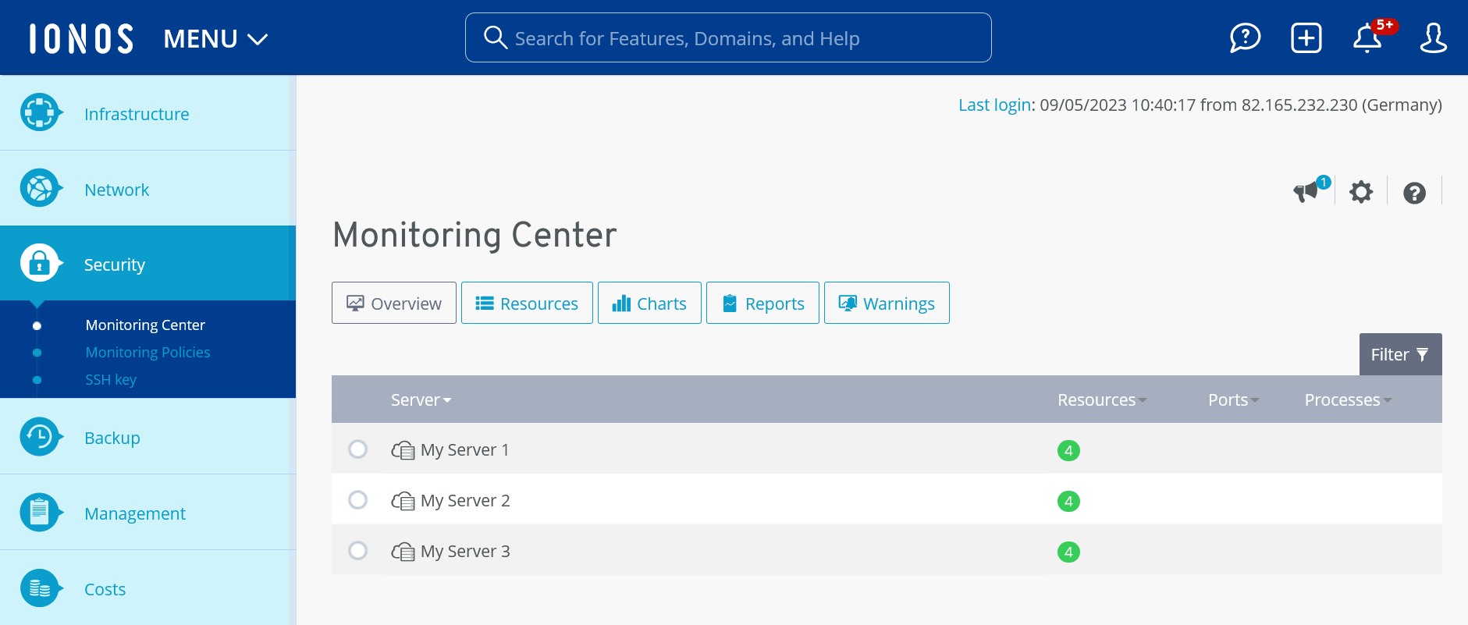Click the add new plus icon
Viewport: 1468px width, 625px height.
[x=1306, y=37]
